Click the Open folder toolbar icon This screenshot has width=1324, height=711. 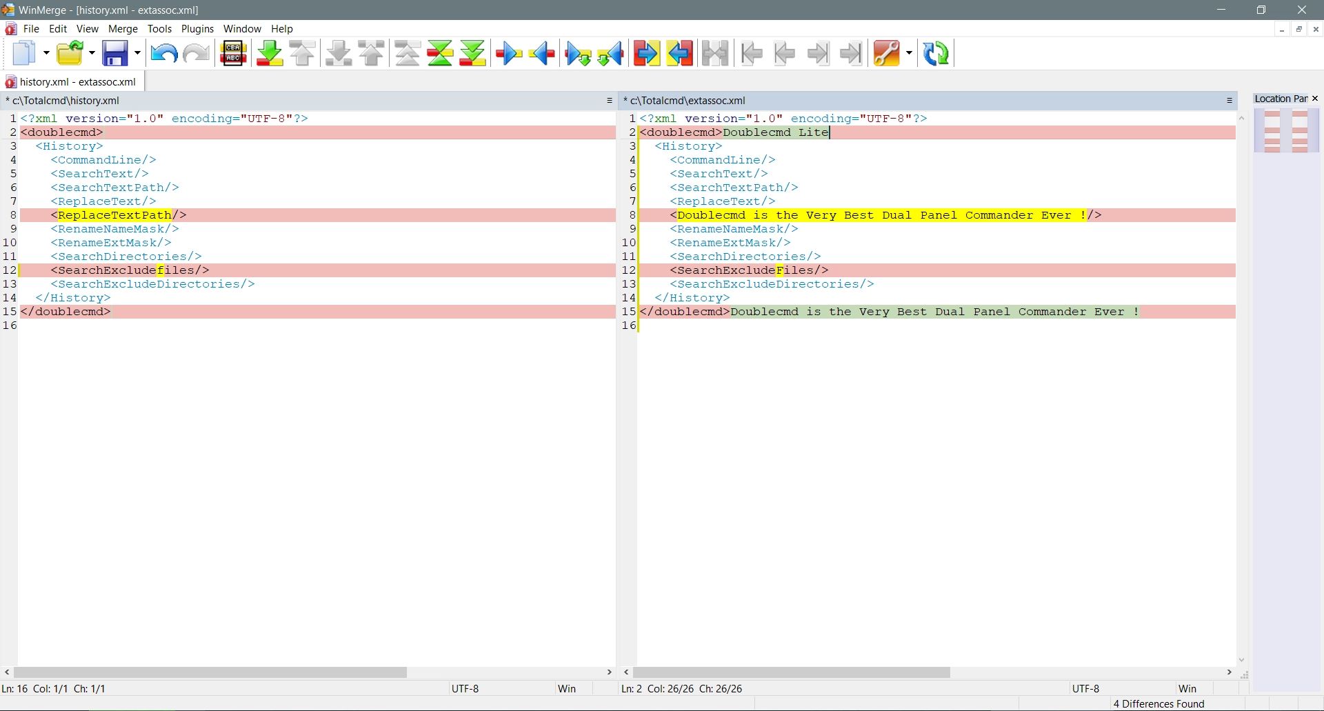point(70,53)
